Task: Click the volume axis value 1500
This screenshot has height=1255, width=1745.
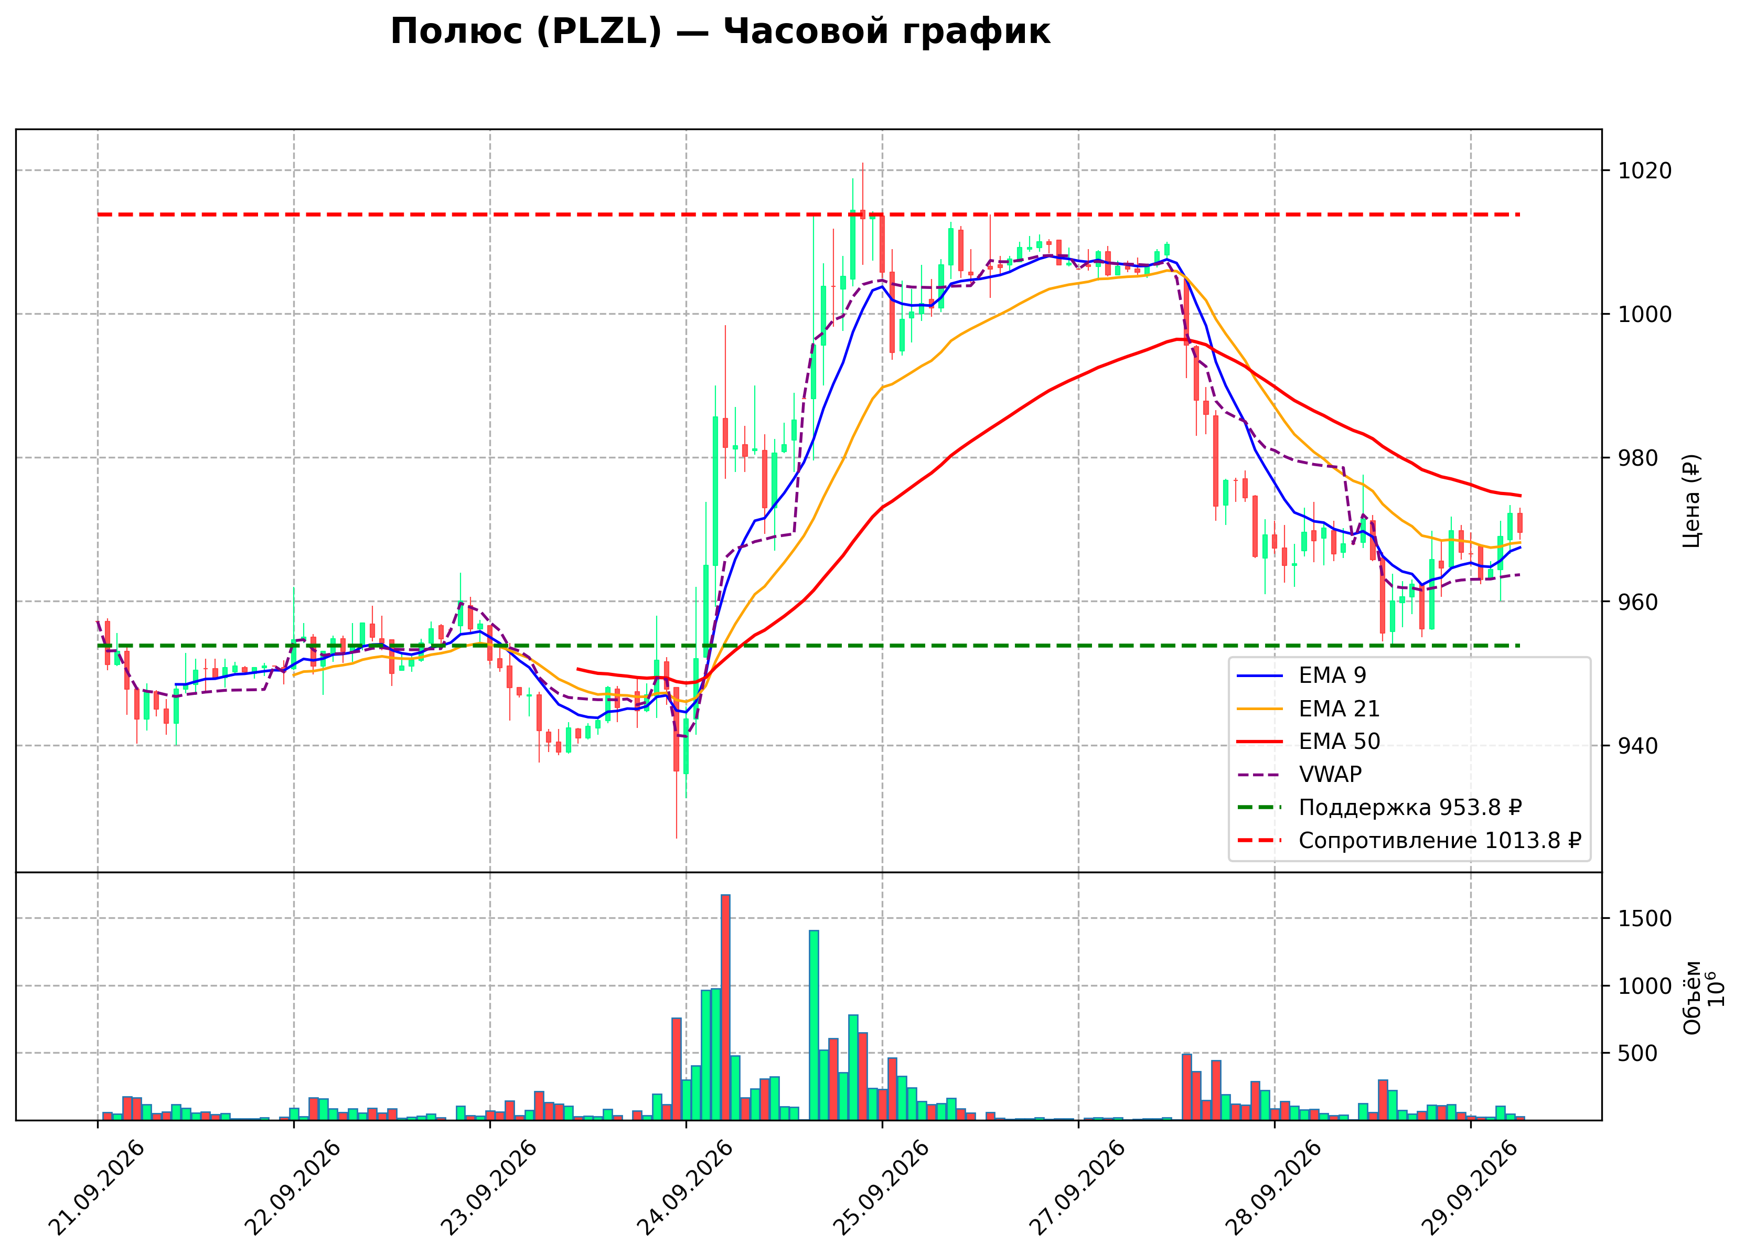Action: pyautogui.click(x=1645, y=919)
